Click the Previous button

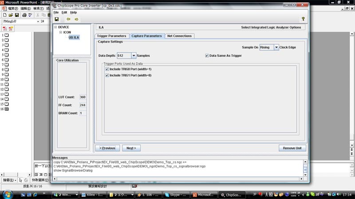pyautogui.click(x=107, y=148)
